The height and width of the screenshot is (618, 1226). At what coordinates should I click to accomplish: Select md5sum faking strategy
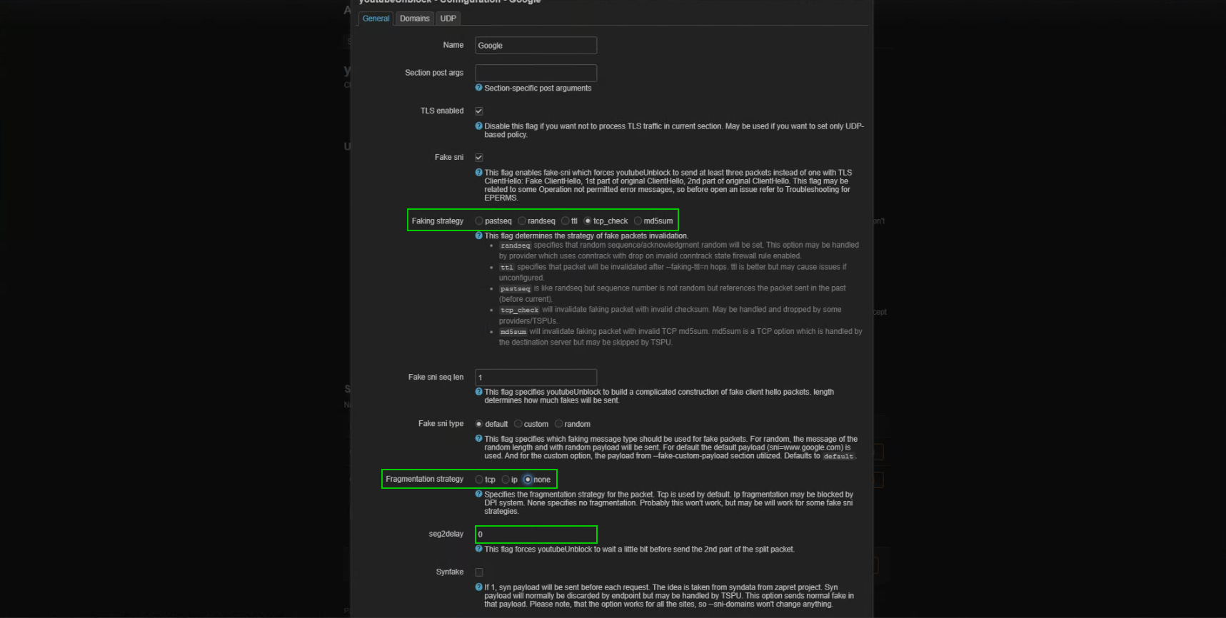[638, 221]
